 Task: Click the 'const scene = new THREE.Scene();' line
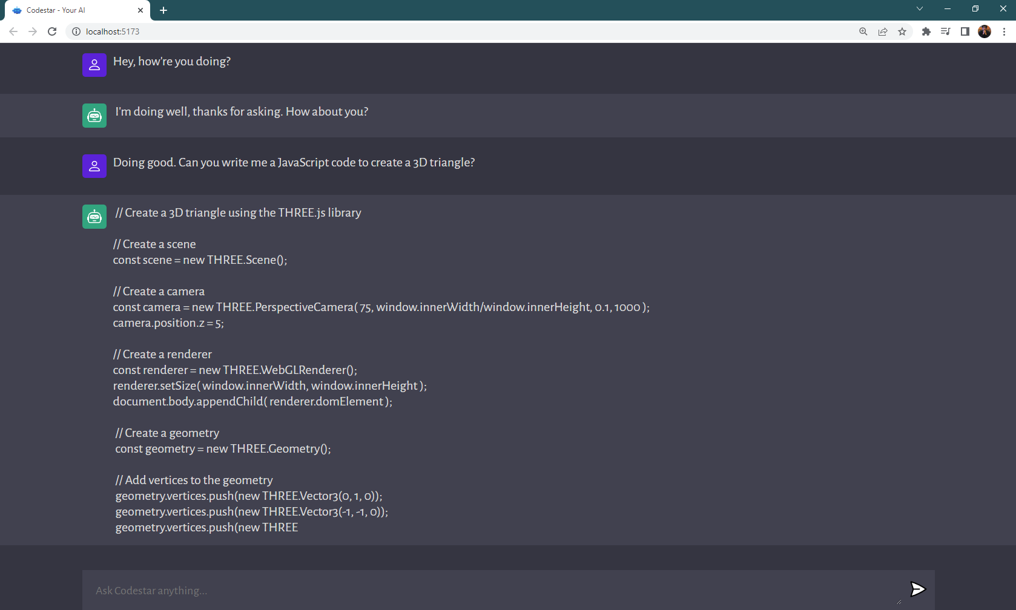[x=200, y=260]
